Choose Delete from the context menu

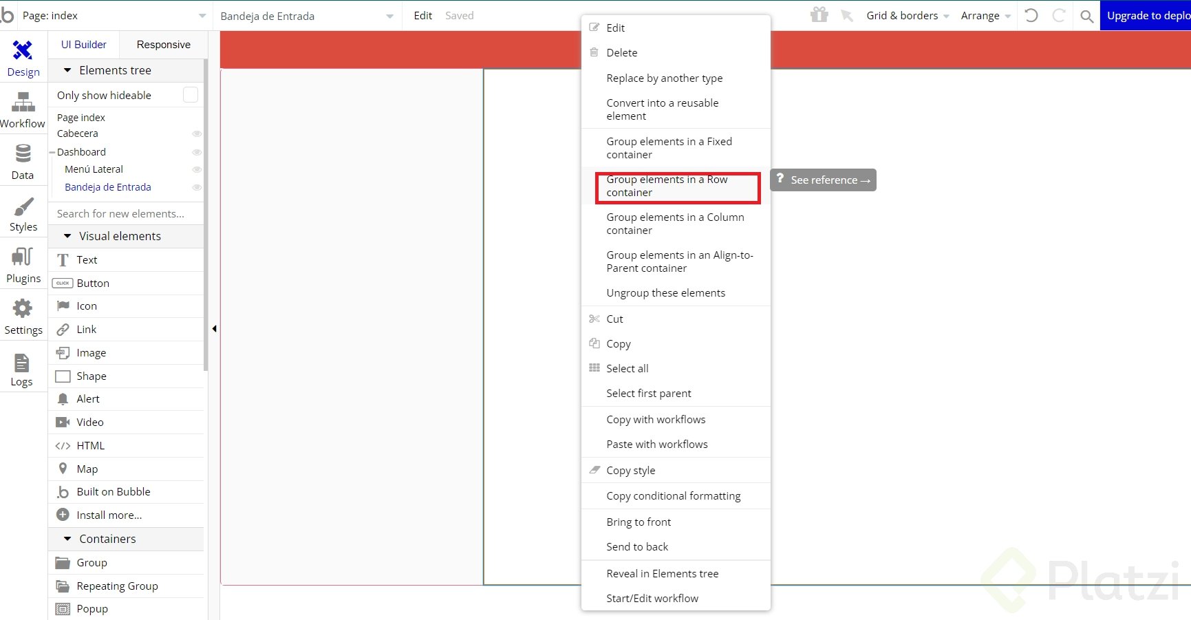[676, 53]
